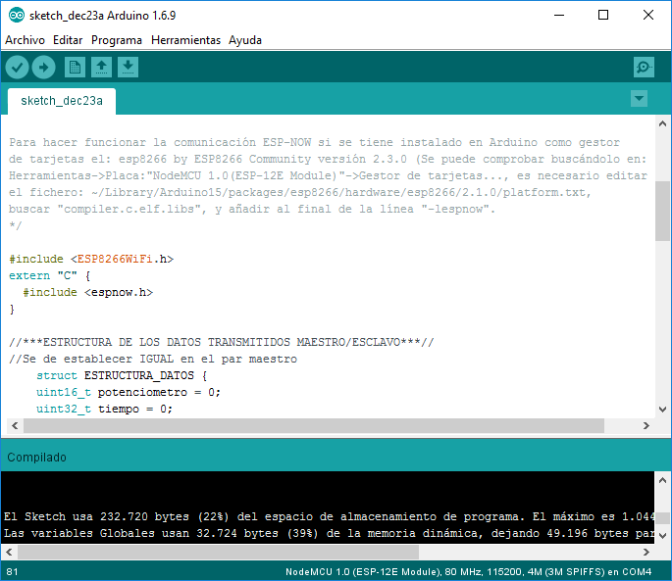Open a sketch with the up-arrow icon
Viewport: 672px width, 581px height.
click(x=102, y=68)
